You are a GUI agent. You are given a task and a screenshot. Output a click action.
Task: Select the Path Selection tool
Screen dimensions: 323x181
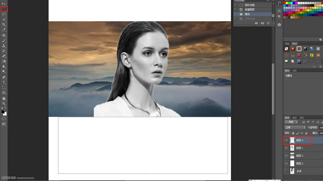coord(4,88)
